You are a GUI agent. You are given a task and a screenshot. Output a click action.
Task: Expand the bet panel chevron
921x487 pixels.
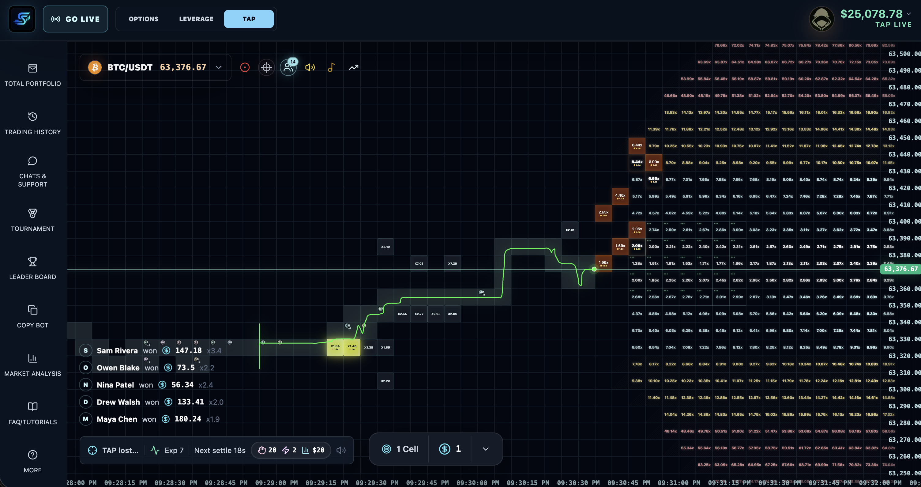coord(486,449)
